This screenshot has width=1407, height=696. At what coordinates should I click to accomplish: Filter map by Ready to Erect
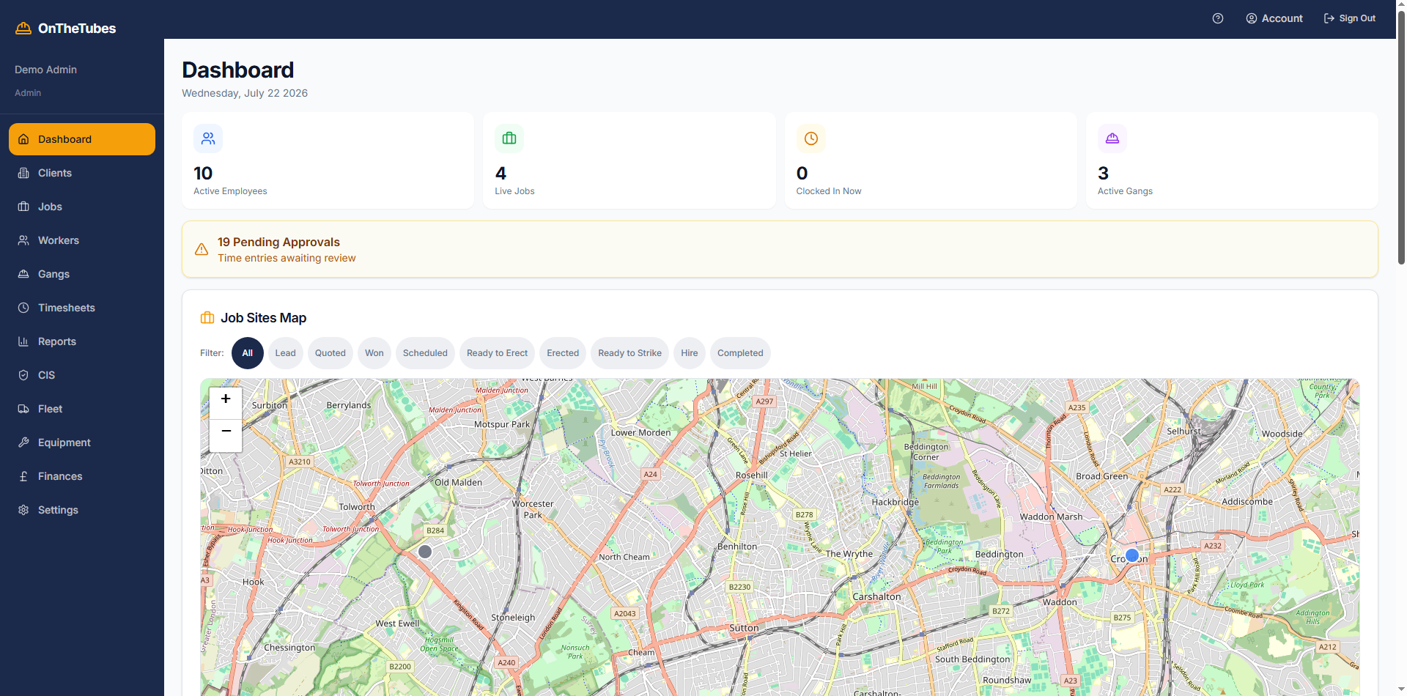pyautogui.click(x=498, y=353)
